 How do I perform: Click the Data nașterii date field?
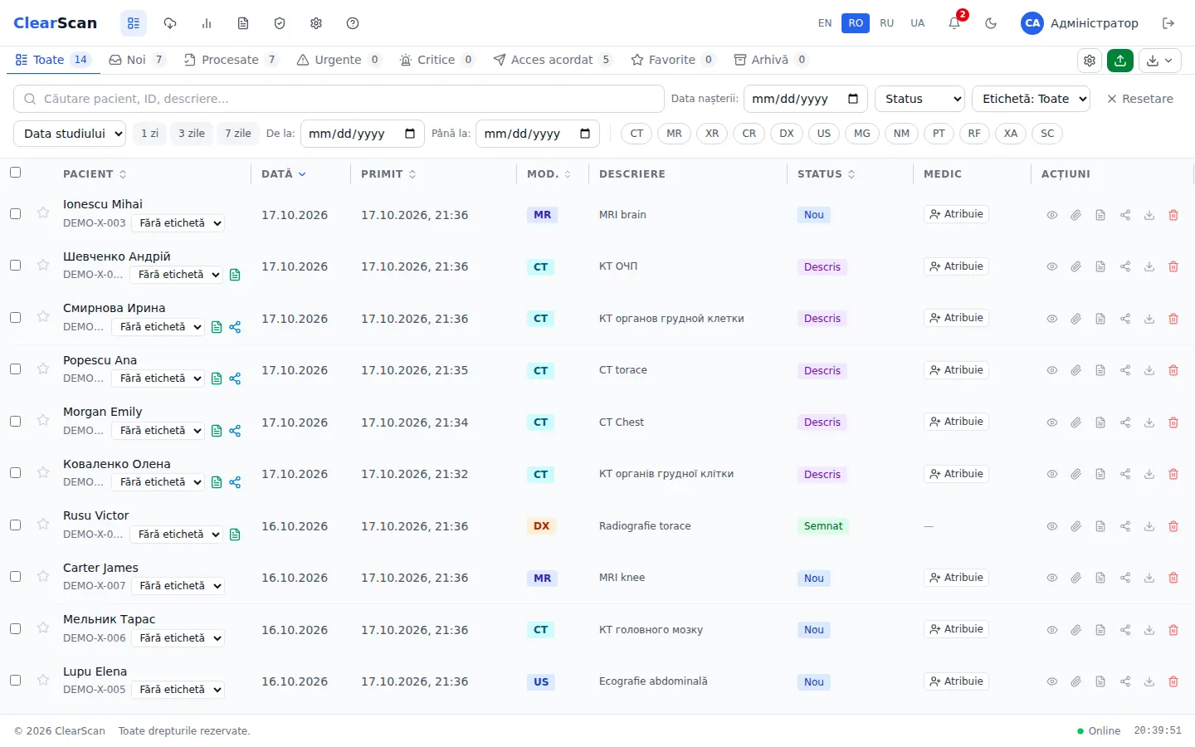pyautogui.click(x=805, y=99)
